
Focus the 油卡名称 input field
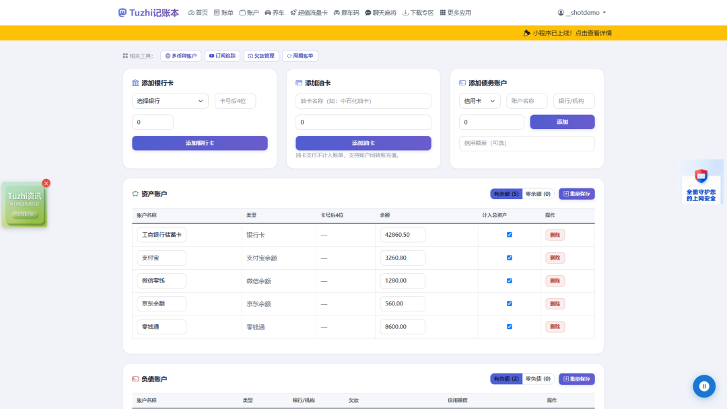(363, 101)
